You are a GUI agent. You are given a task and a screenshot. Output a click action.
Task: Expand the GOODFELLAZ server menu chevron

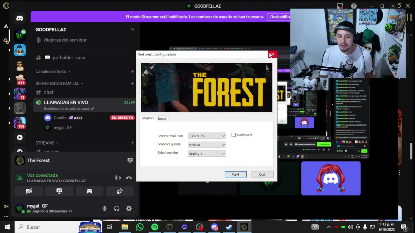132,29
